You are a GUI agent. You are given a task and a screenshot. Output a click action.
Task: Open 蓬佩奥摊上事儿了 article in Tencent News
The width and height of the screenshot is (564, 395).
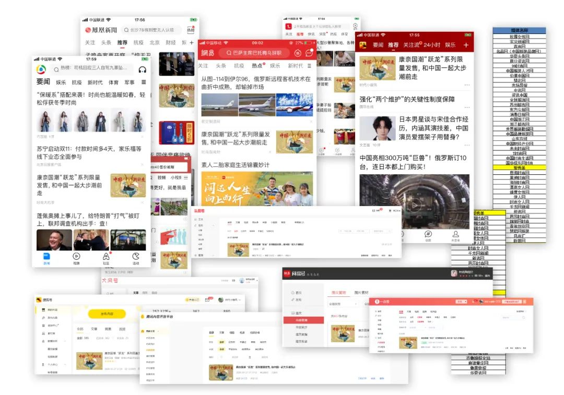click(x=88, y=220)
